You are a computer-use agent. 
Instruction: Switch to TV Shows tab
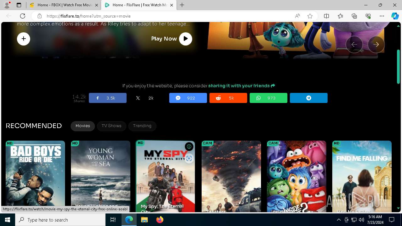[x=111, y=126]
